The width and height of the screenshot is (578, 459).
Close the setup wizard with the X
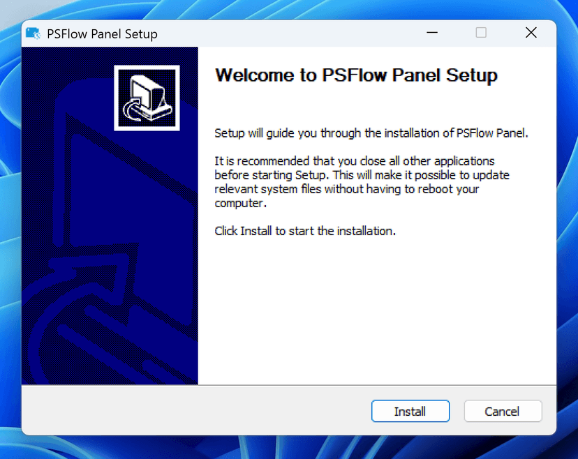[x=531, y=33]
